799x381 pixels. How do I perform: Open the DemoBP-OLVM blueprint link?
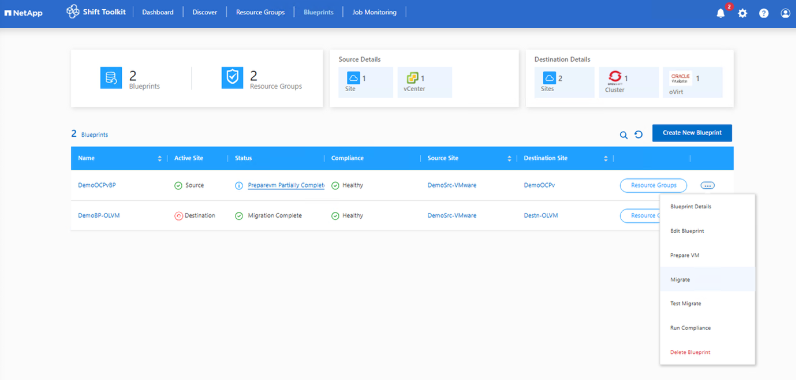(99, 215)
